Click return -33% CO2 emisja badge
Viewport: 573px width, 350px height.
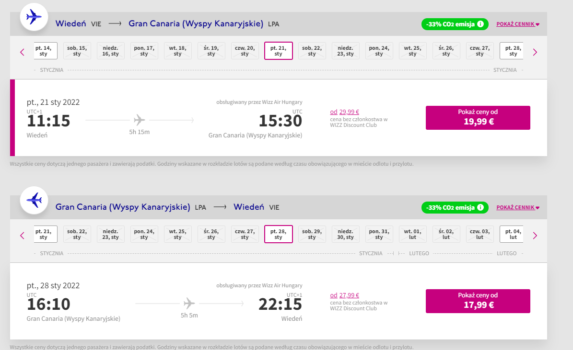tap(455, 207)
